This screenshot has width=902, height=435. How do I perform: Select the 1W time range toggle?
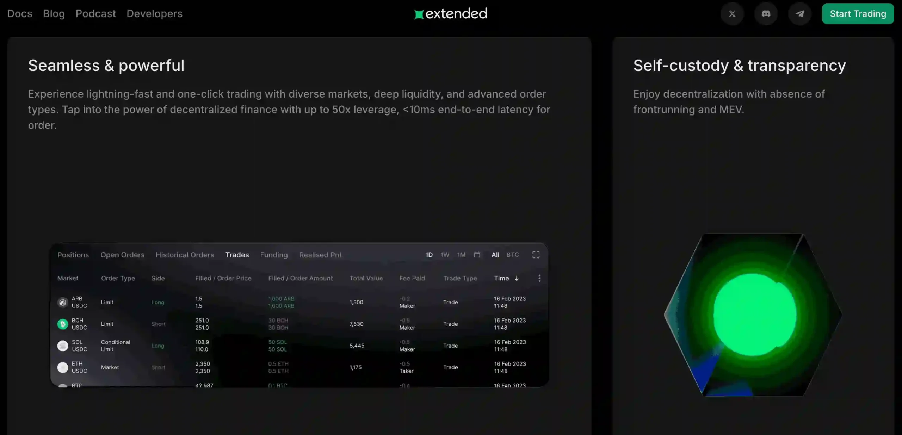tap(445, 255)
